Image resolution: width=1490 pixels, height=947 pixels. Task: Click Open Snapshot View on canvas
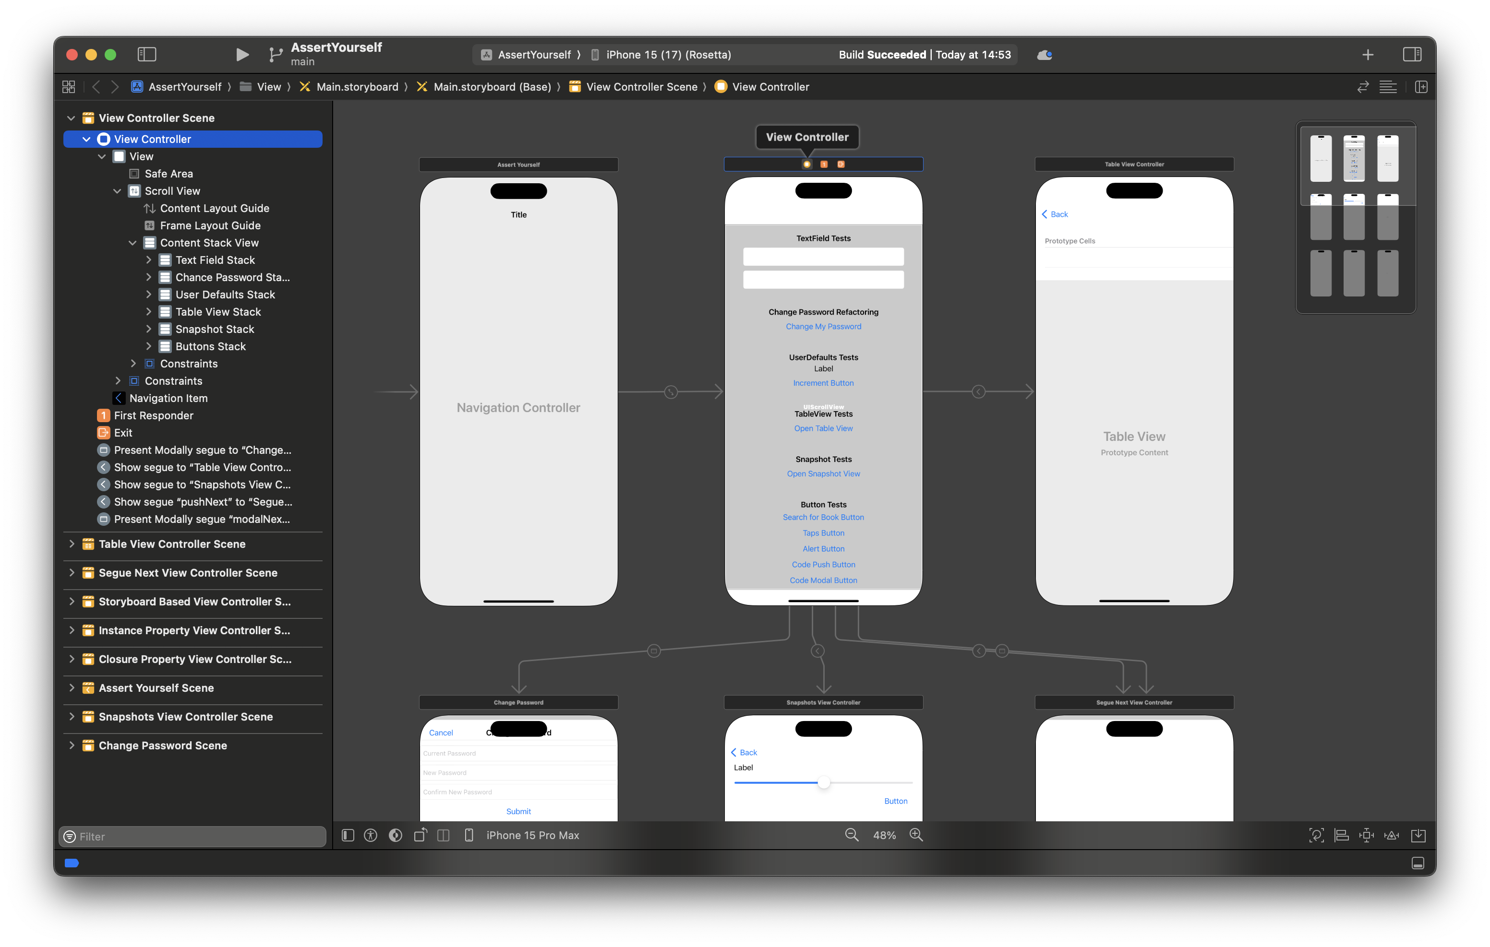point(824,474)
